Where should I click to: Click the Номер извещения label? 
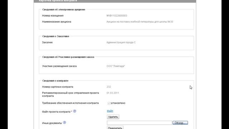click(53, 16)
